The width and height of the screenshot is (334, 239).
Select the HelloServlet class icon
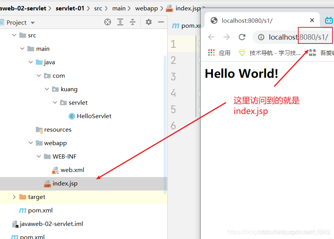tap(72, 116)
